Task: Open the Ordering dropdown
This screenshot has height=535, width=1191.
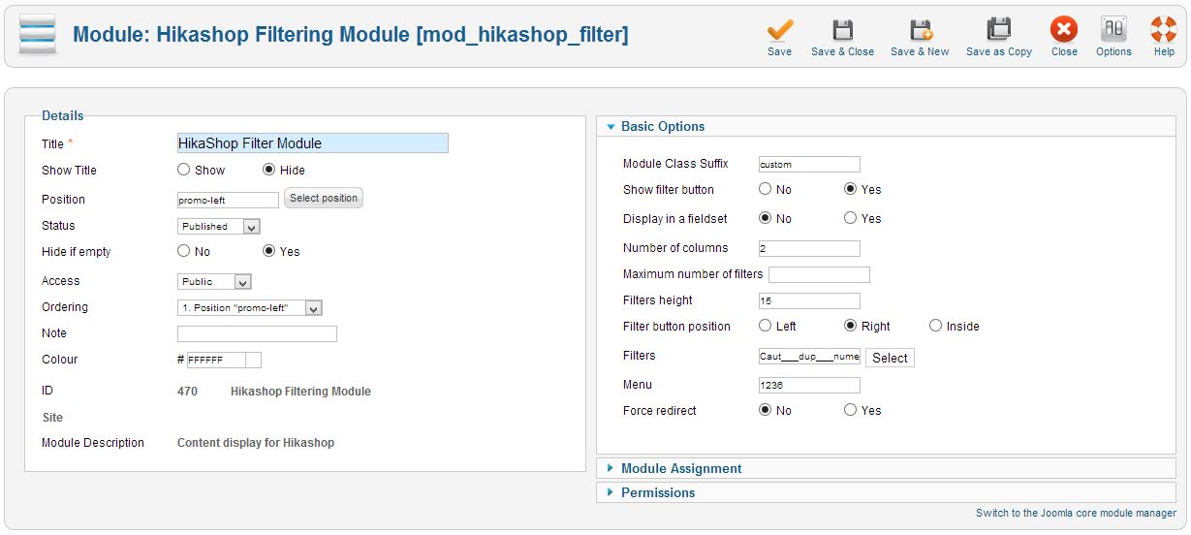Action: click(249, 308)
